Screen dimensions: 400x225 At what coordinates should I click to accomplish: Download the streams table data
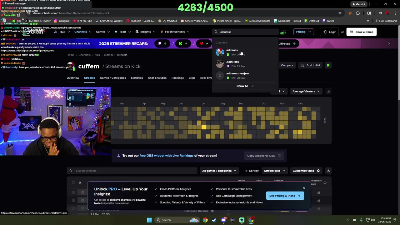(x=328, y=171)
